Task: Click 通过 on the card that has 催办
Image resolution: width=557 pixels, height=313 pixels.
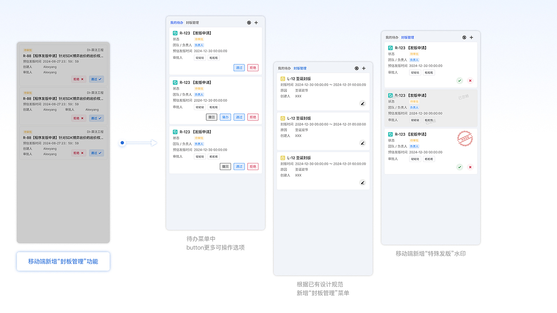Action: (239, 117)
